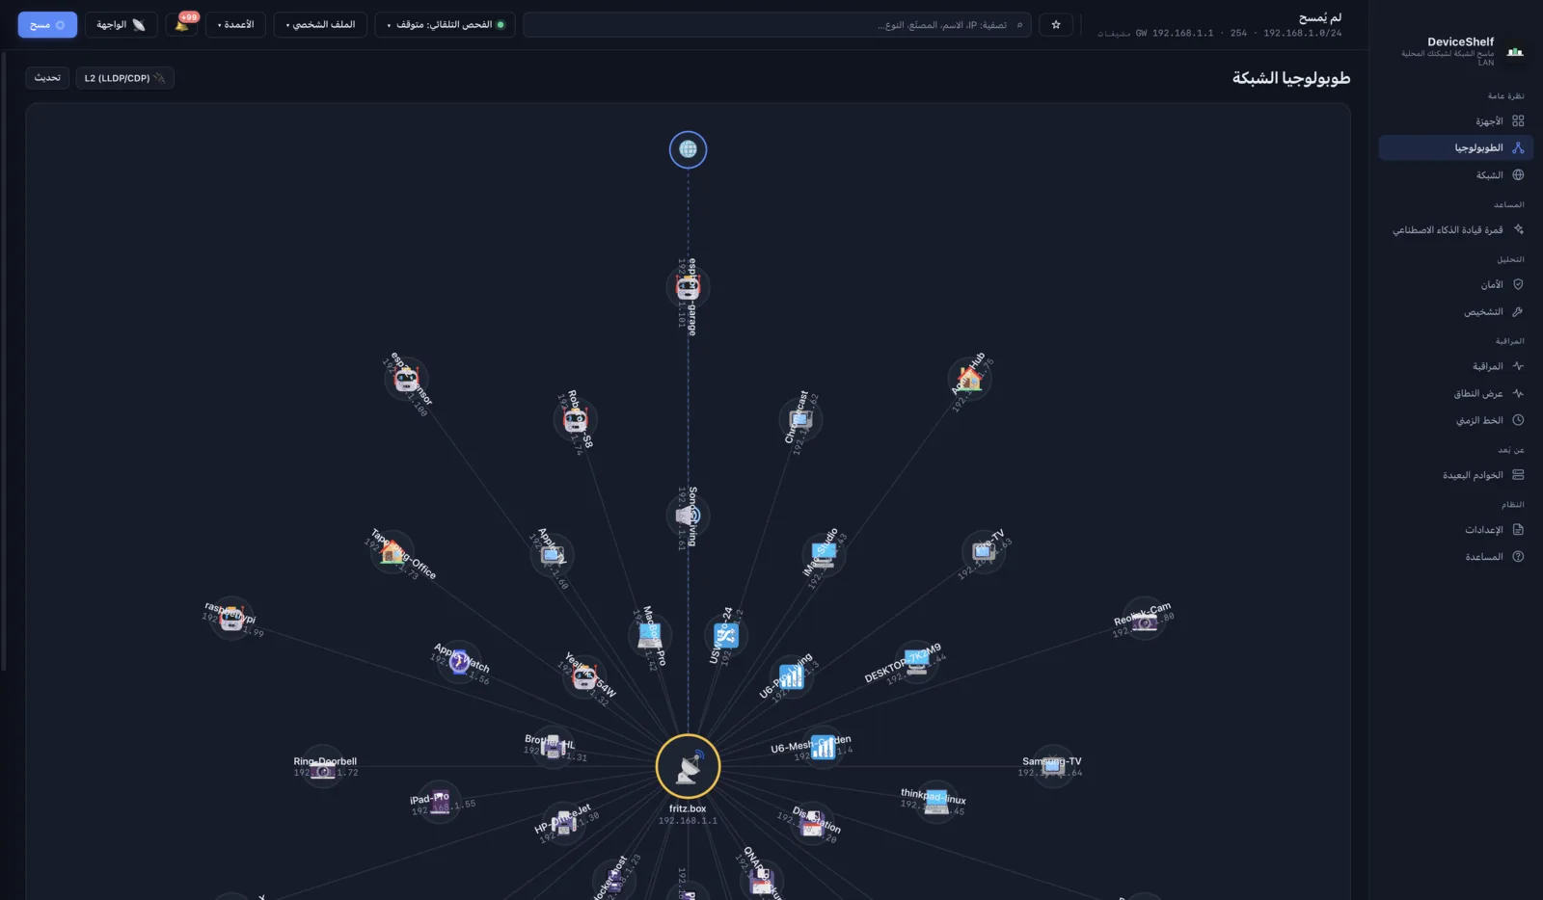Open the esp garage device node
Image resolution: width=1543 pixels, height=900 pixels.
688,287
